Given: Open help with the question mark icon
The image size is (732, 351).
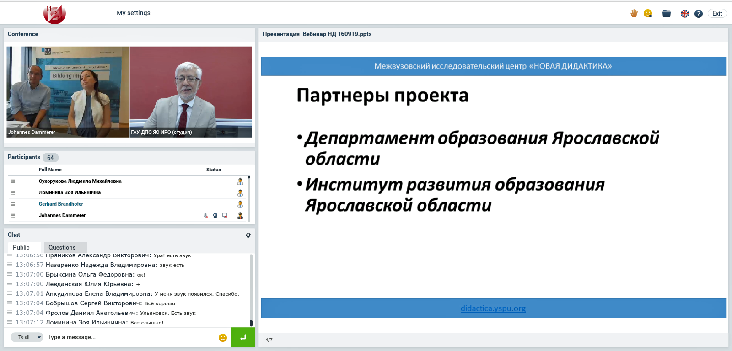Looking at the screenshot, I should pos(699,14).
